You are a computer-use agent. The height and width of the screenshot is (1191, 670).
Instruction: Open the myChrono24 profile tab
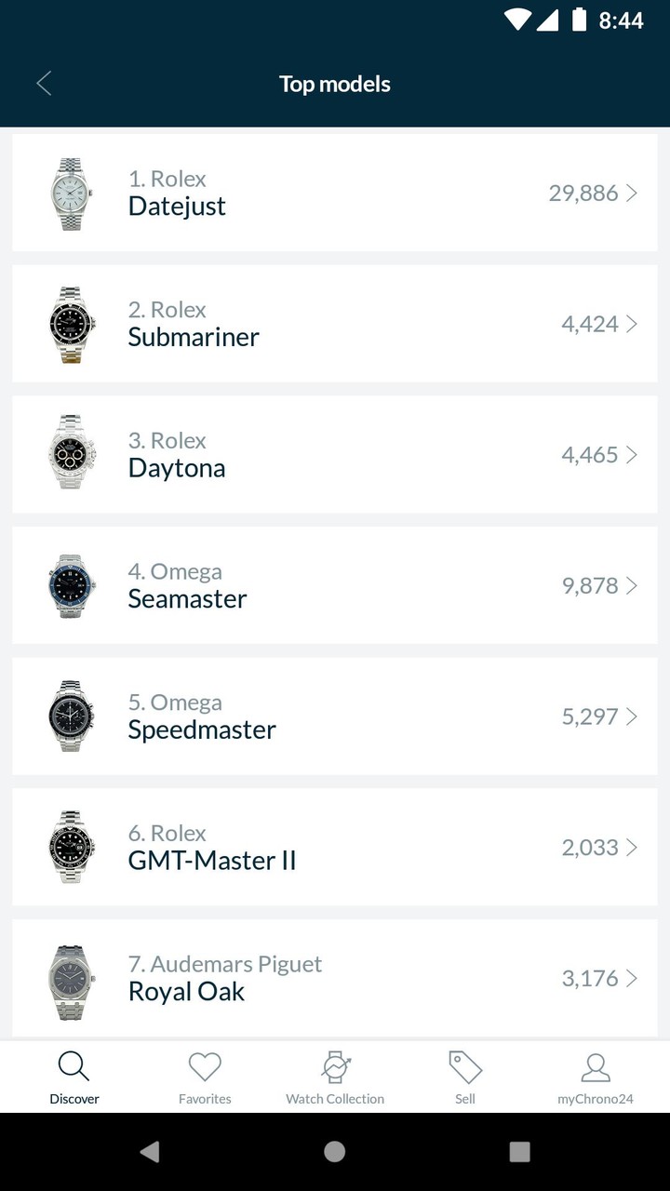pyautogui.click(x=596, y=1077)
